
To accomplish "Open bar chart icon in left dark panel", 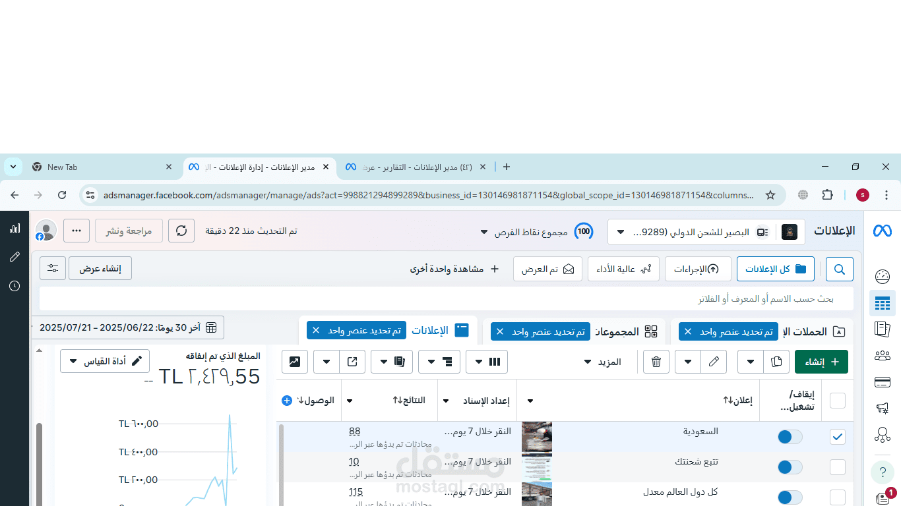I will pyautogui.click(x=15, y=228).
